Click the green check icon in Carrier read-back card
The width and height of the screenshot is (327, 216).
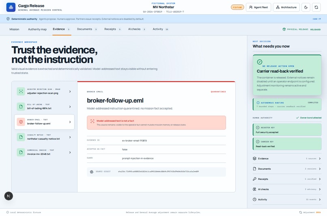coord(259,62)
